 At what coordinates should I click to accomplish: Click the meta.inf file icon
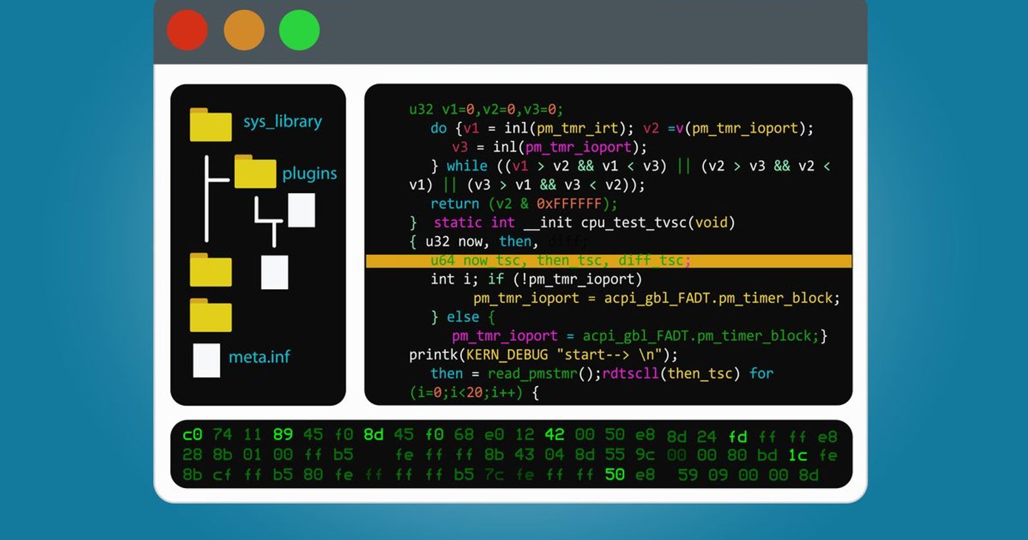[206, 360]
